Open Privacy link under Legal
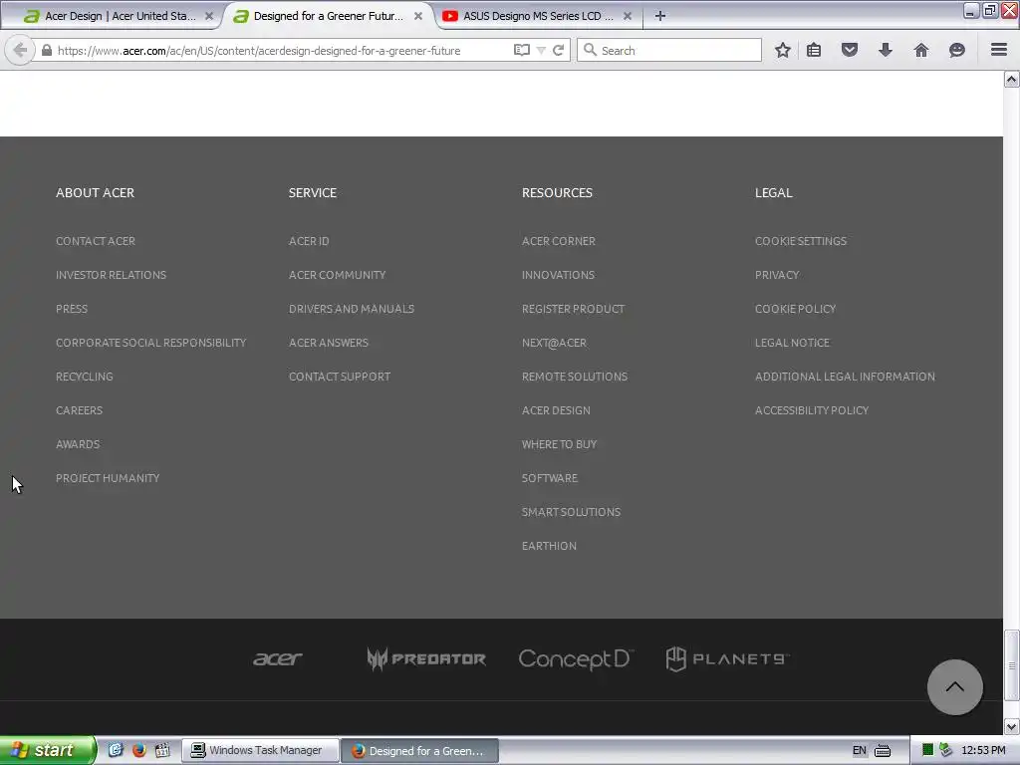Viewport: 1020px width, 765px height. coord(777,275)
